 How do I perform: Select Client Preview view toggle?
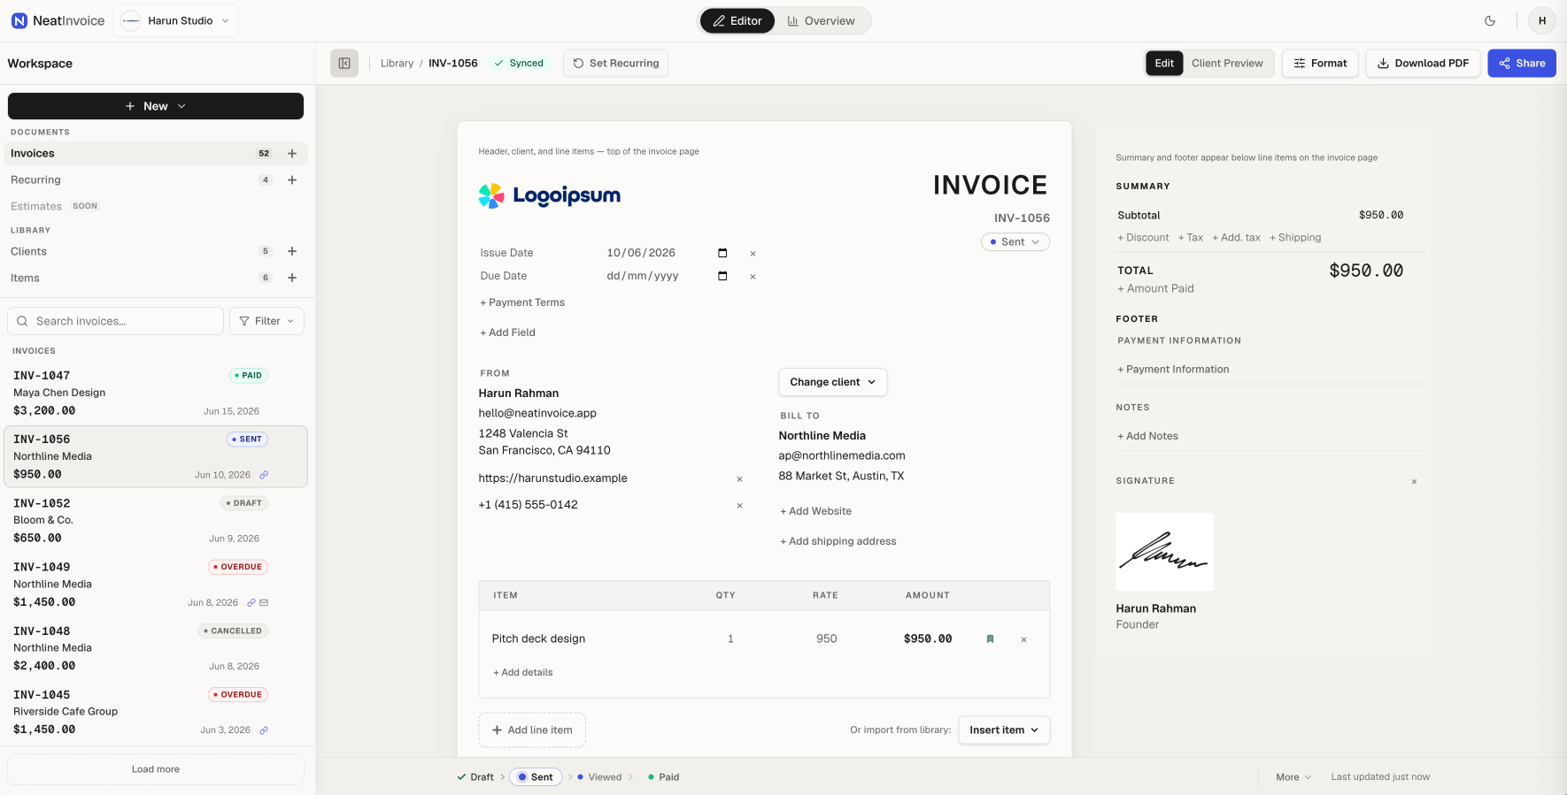tap(1227, 63)
